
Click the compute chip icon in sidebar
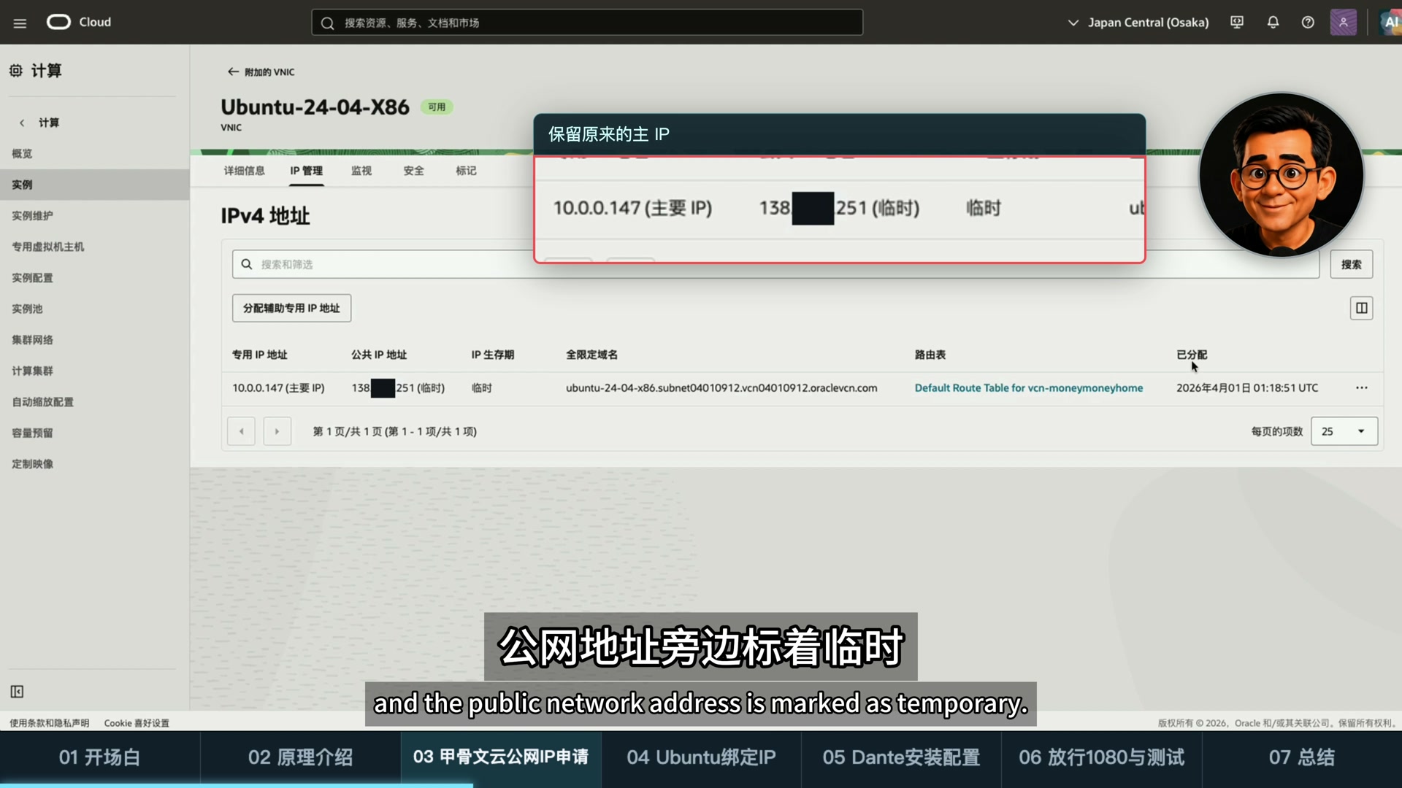pyautogui.click(x=16, y=70)
